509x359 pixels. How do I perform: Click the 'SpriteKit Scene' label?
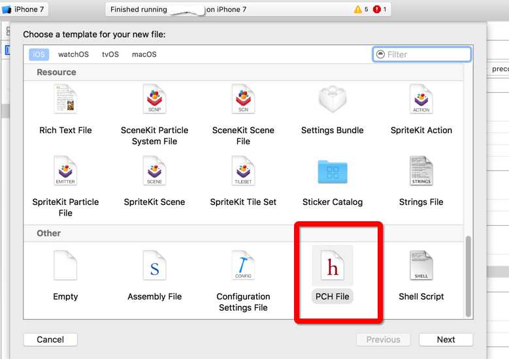pos(154,202)
